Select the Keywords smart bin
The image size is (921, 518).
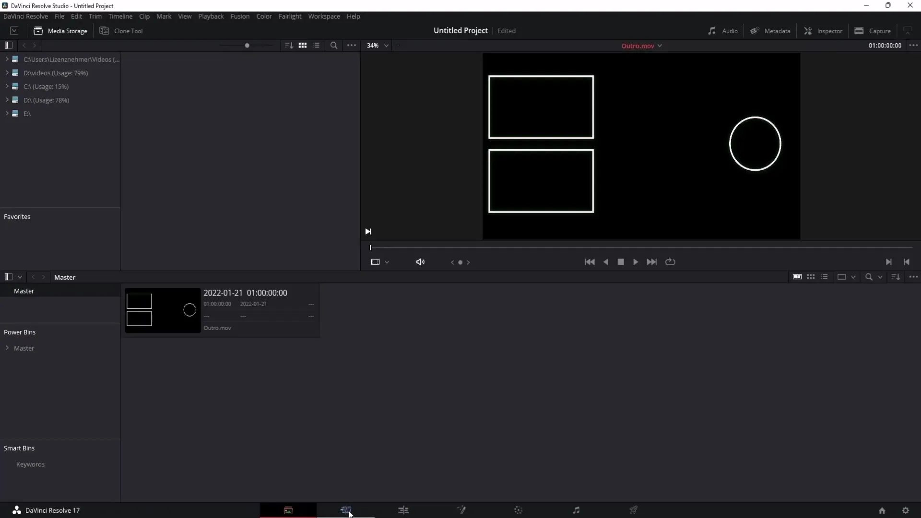click(30, 464)
